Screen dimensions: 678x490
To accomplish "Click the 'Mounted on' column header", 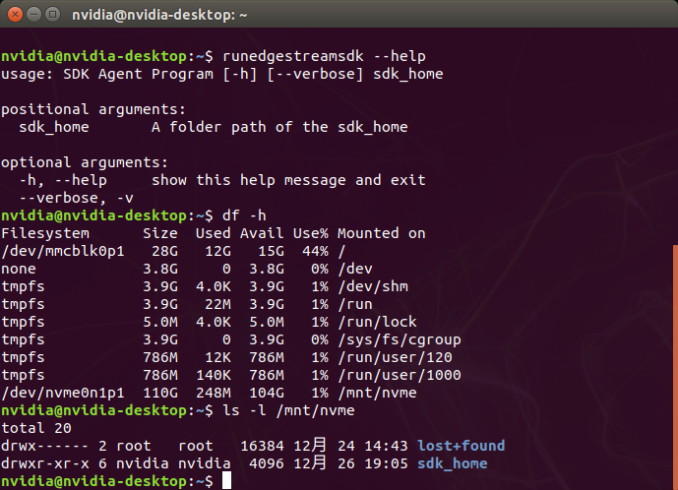I will [382, 233].
